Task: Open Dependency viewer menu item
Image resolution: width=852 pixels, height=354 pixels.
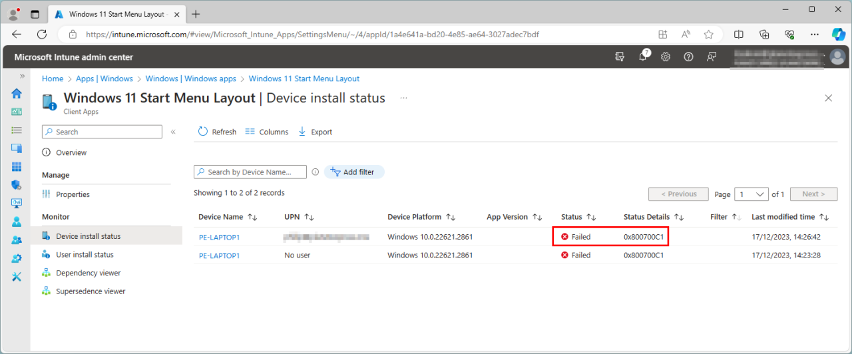Action: point(88,273)
